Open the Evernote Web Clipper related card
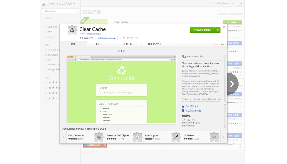 tap(124, 137)
